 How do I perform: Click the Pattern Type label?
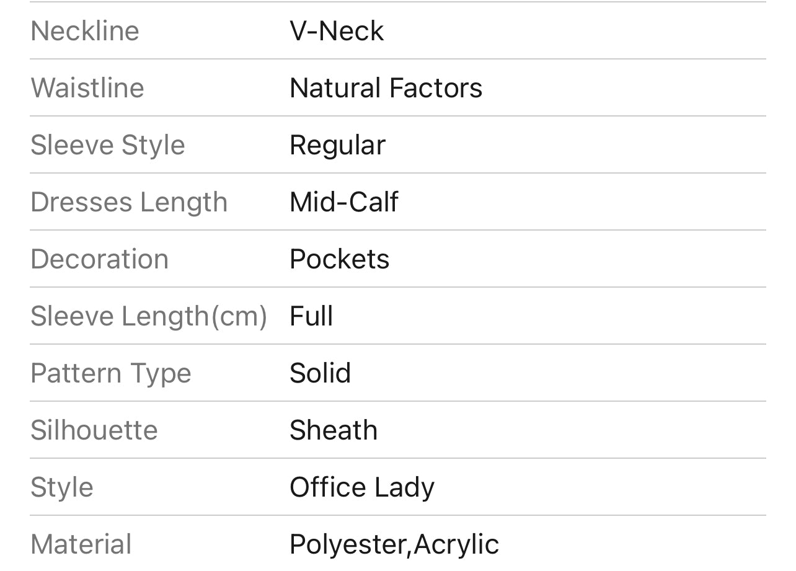(111, 373)
